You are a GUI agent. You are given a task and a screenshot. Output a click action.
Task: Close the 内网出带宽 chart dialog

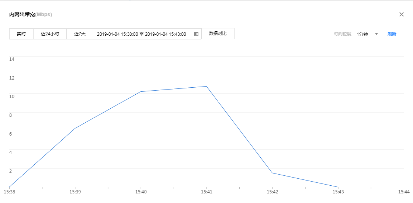[402, 14]
